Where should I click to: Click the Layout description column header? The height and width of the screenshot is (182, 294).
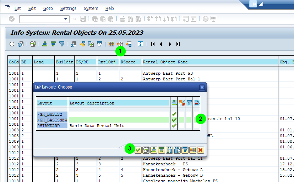119,103
